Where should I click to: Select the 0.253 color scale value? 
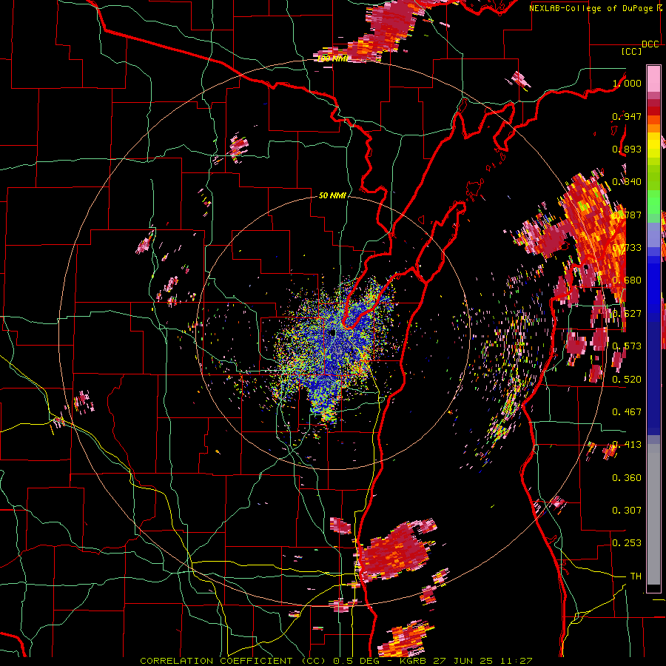point(627,543)
